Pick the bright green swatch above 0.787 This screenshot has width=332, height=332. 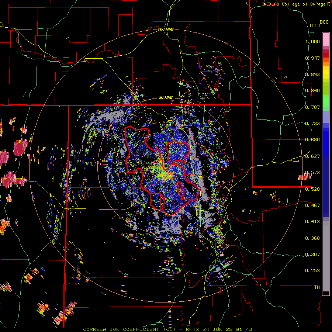326,101
